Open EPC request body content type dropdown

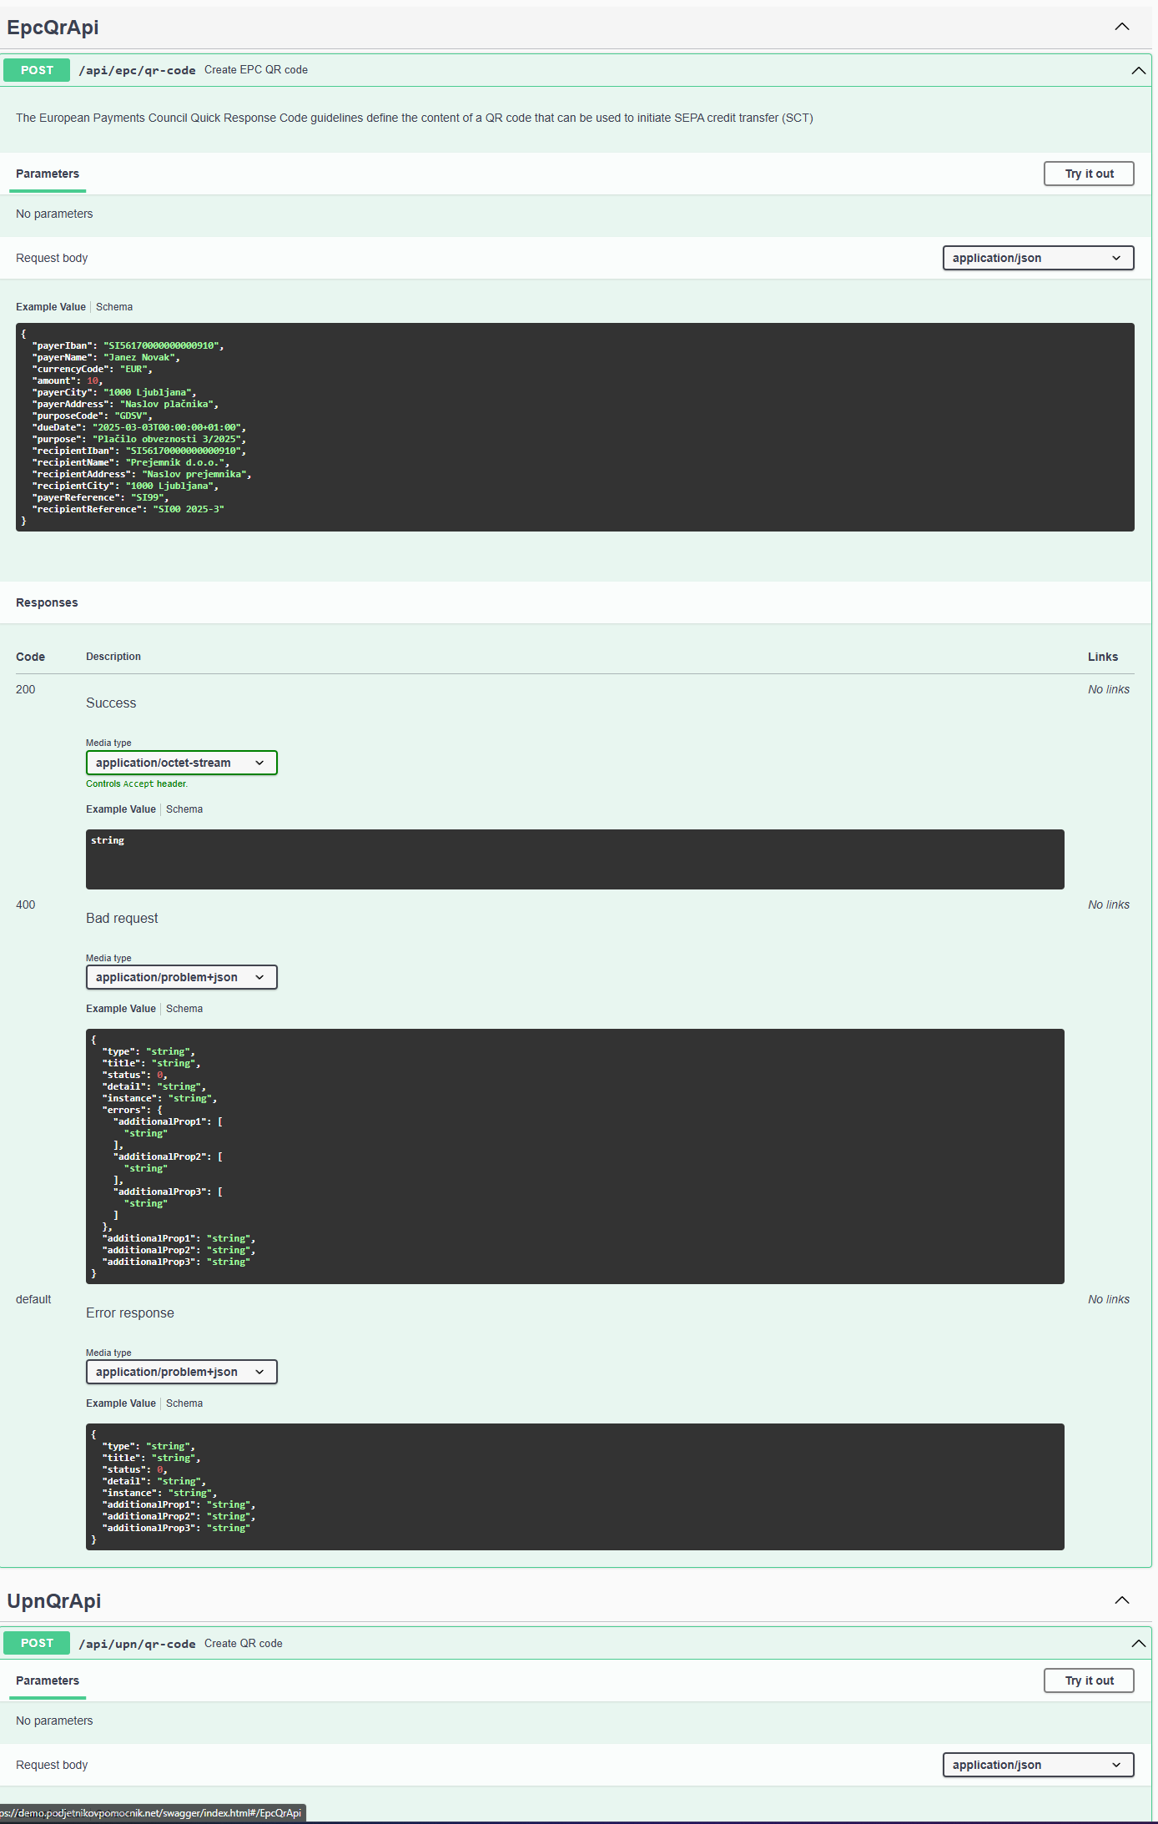(x=1038, y=258)
